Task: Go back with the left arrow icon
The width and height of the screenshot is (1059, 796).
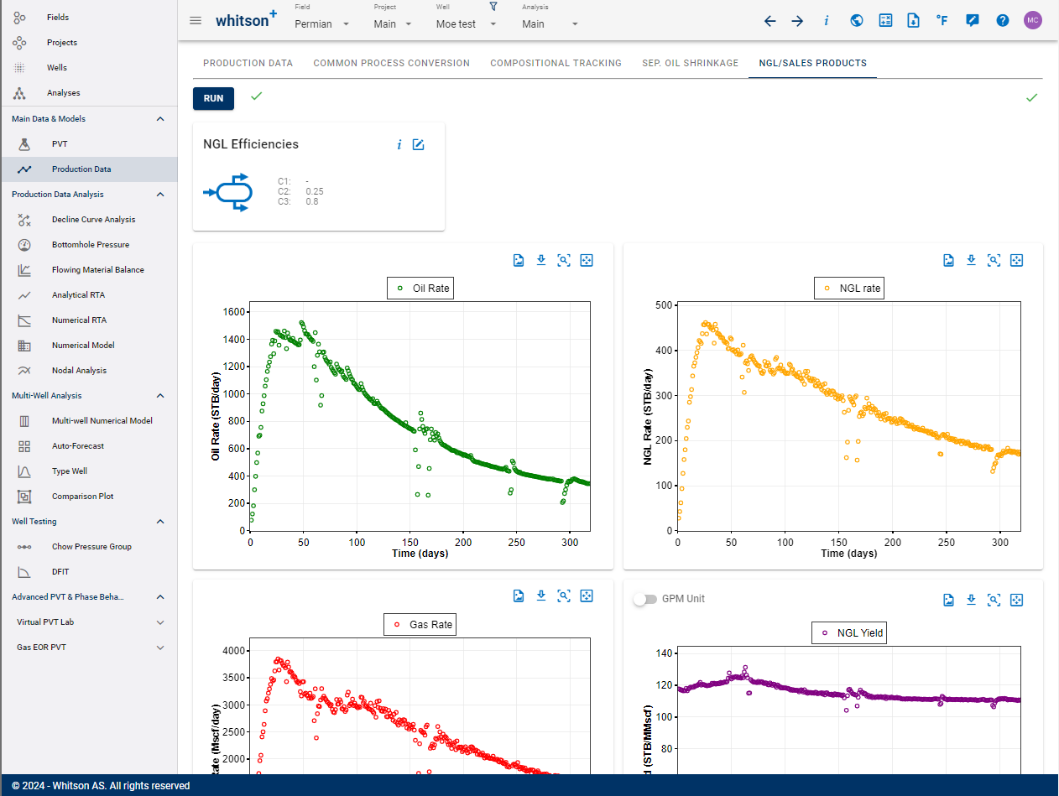Action: tap(769, 21)
